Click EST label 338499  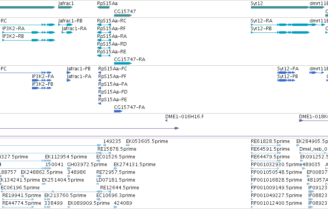53,203
